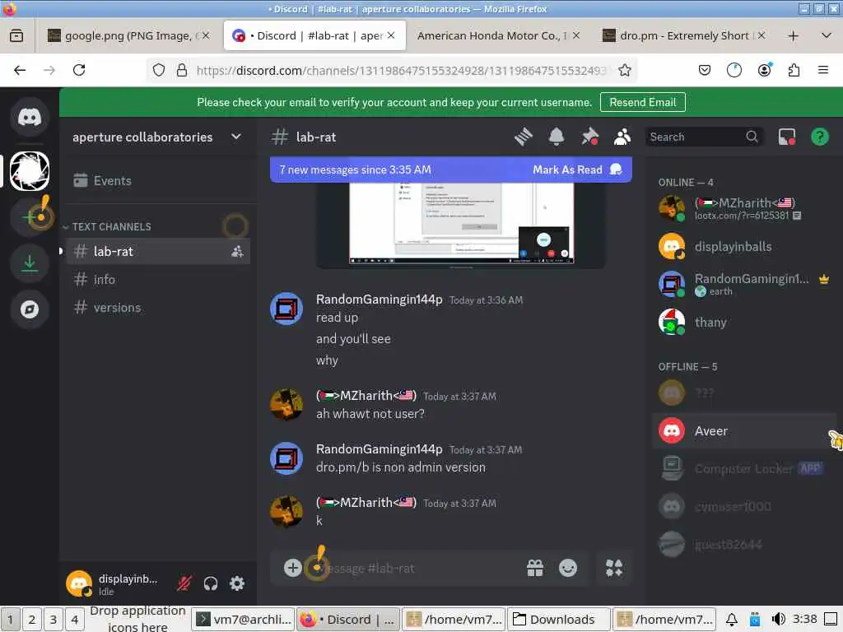Select the lab-rat channel

tap(158, 251)
